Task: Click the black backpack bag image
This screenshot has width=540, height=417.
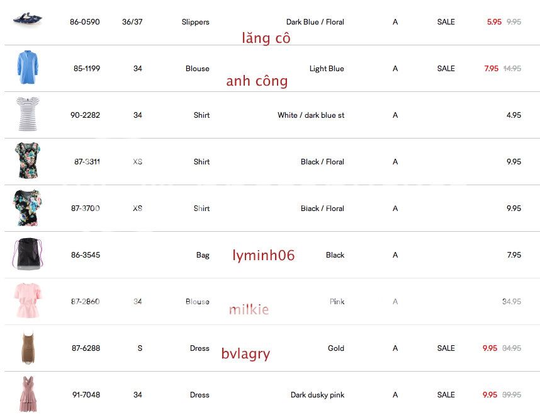Action: coord(28,254)
